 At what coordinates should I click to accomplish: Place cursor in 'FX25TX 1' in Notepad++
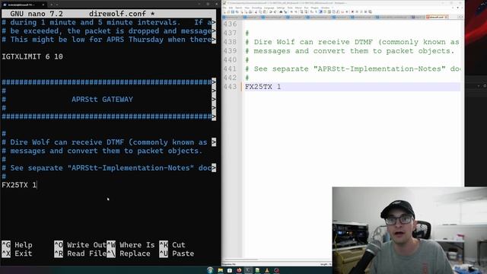[x=263, y=87]
